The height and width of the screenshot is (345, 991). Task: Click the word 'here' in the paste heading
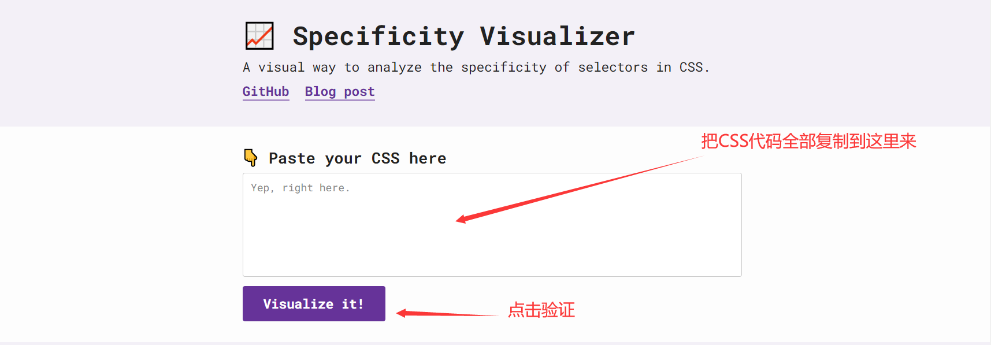(428, 158)
